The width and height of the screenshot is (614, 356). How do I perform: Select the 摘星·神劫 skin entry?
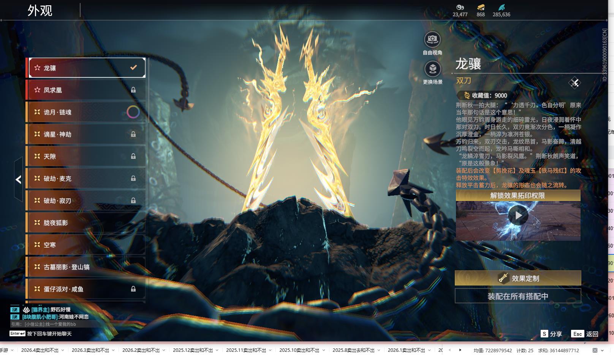(x=85, y=134)
